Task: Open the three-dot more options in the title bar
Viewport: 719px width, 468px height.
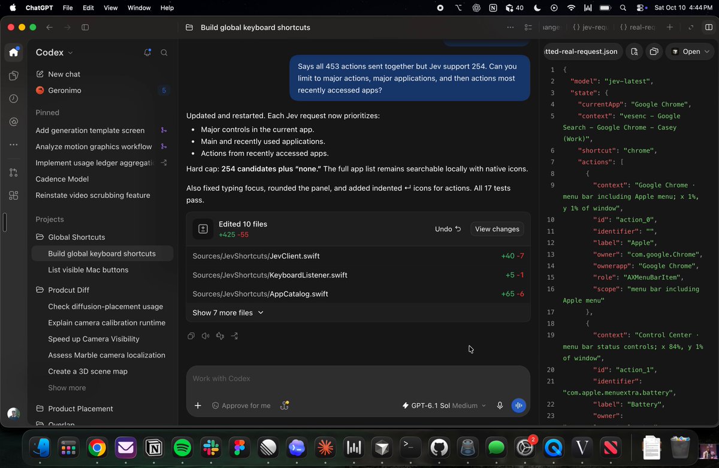Action: click(510, 28)
